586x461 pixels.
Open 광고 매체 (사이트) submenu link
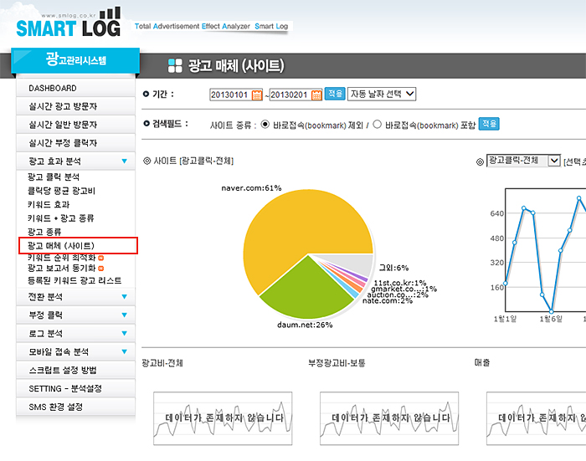pyautogui.click(x=61, y=246)
